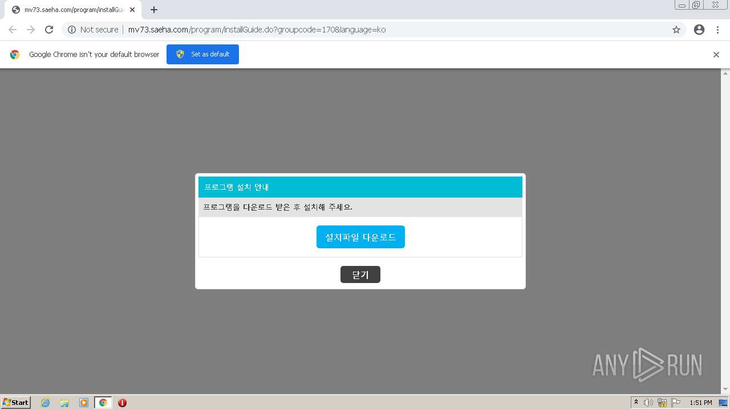Viewport: 730px width, 410px height.
Task: Click 설치파일 다운로드 download button
Action: pyautogui.click(x=360, y=237)
